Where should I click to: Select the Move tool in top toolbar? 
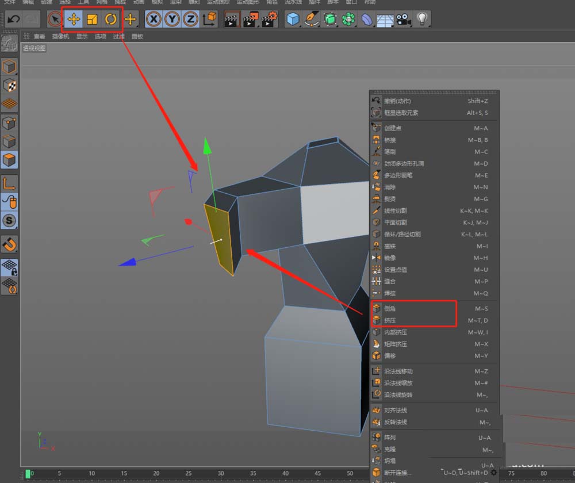(74, 20)
